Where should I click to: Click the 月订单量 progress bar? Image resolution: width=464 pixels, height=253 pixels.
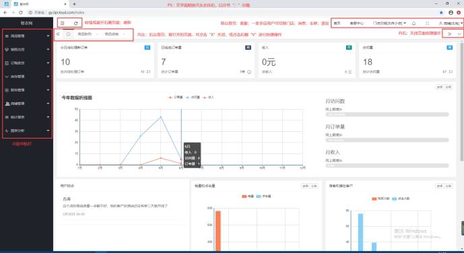click(387, 140)
